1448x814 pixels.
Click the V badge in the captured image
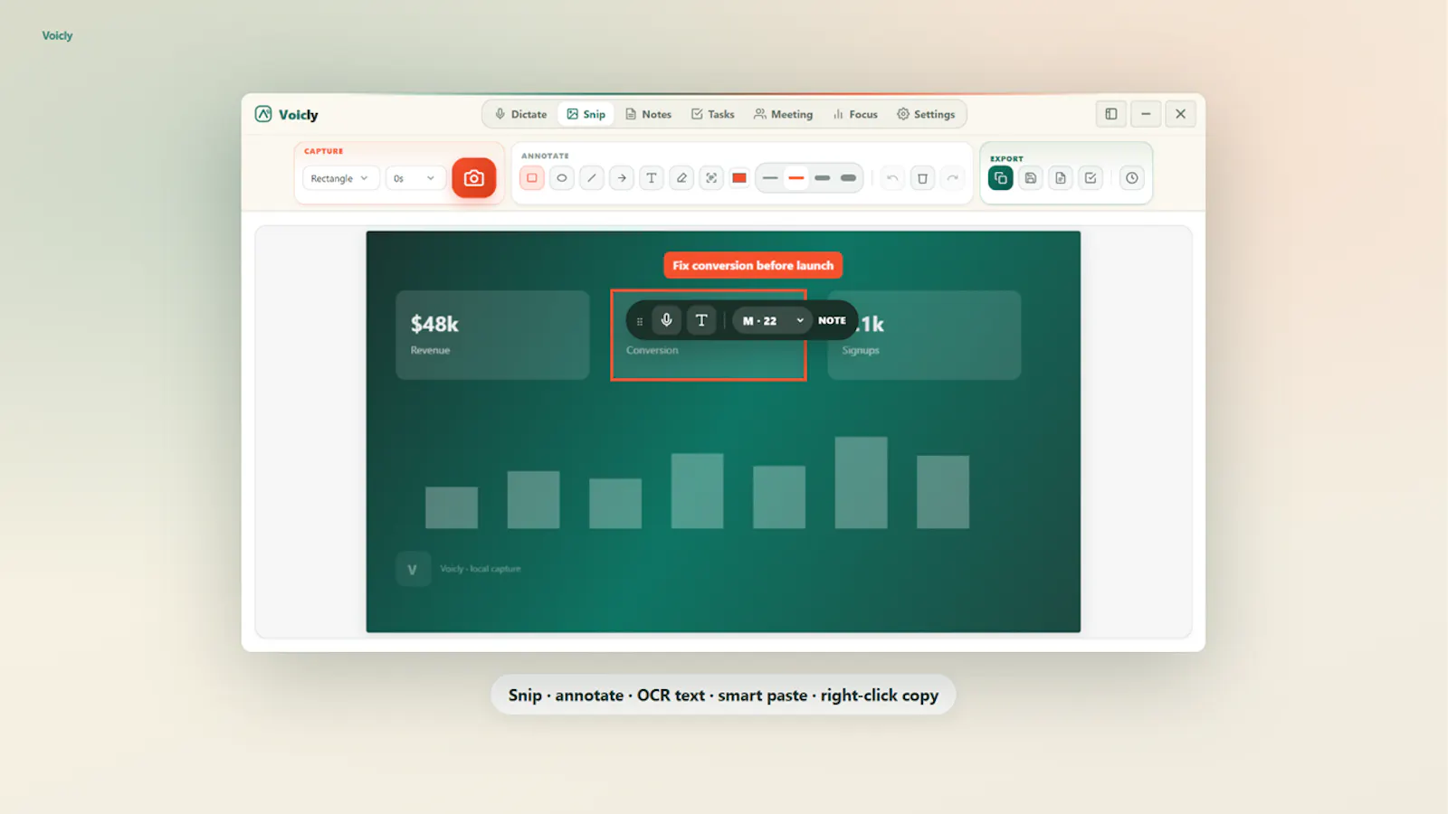(413, 570)
